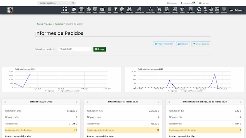Open the Funnels icon in navbar

point(116,10)
